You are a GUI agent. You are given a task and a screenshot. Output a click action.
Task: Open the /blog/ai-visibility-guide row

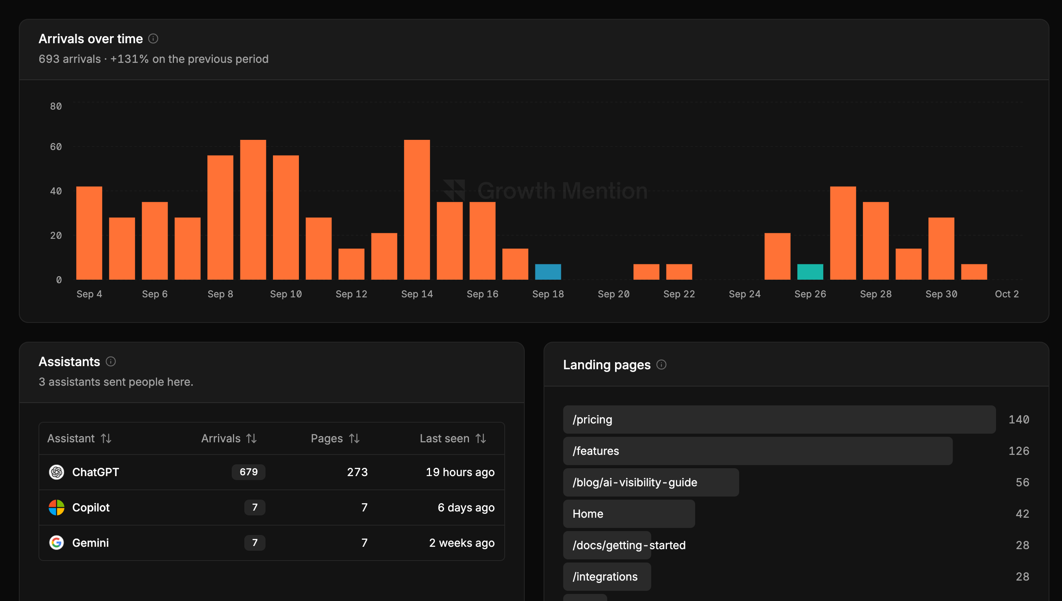tap(796, 482)
